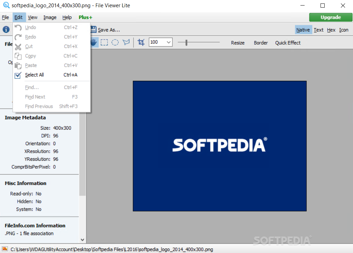Choose Select All from Edit menu

pos(52,75)
